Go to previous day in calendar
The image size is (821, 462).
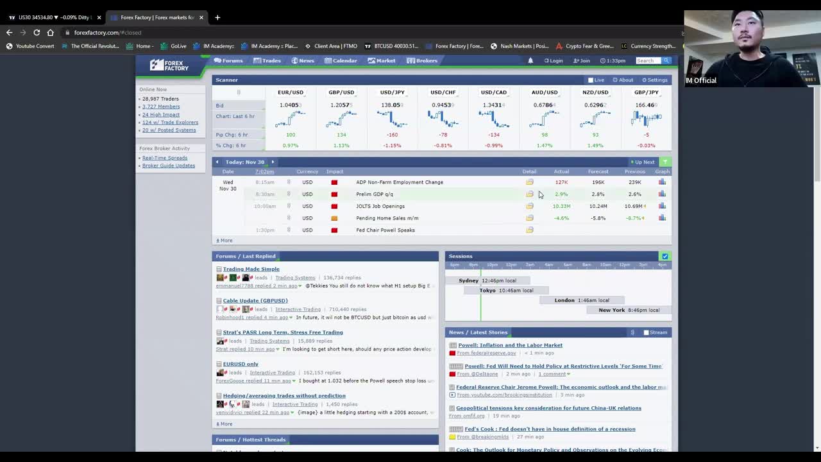(217, 162)
